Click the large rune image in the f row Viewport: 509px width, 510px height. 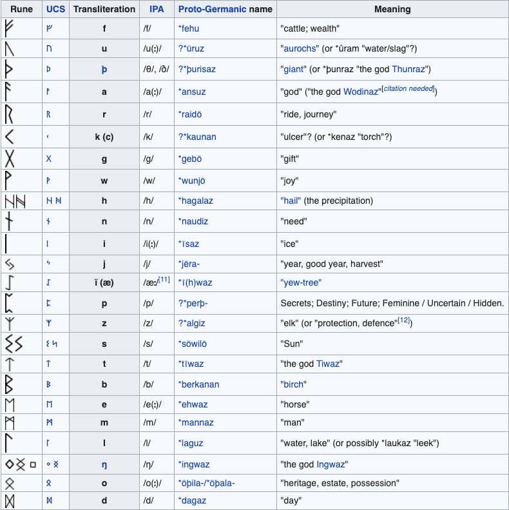coord(10,28)
